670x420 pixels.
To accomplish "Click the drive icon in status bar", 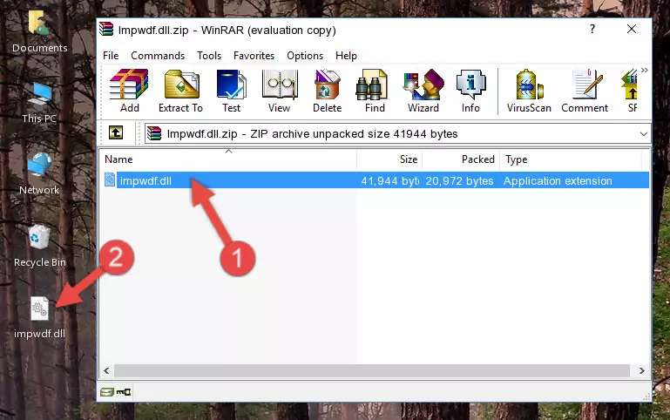I will pos(107,391).
